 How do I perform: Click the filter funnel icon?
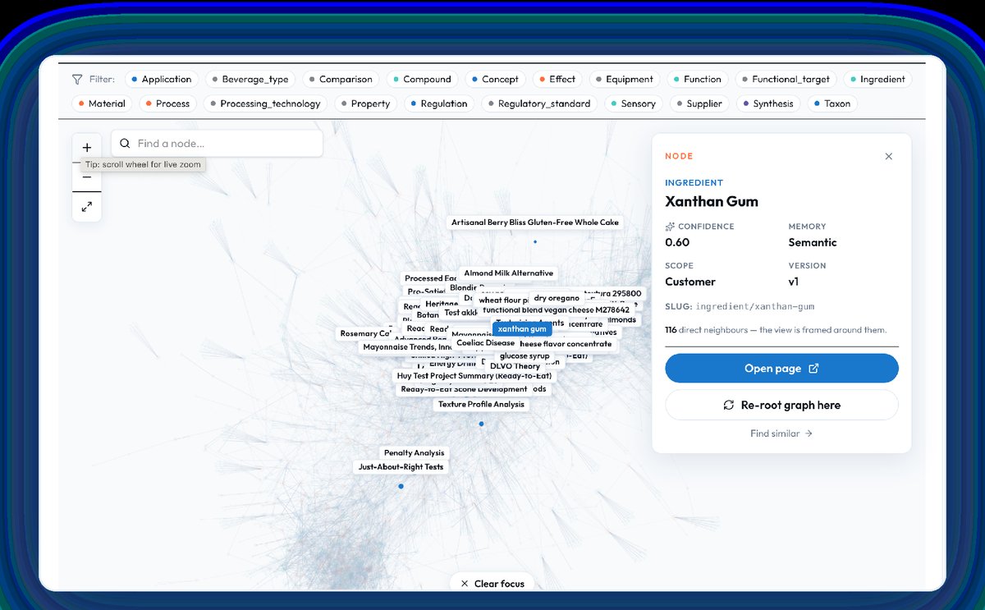coord(77,80)
